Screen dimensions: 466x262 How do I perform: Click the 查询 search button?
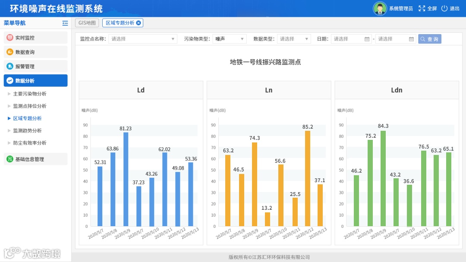tap(429, 39)
